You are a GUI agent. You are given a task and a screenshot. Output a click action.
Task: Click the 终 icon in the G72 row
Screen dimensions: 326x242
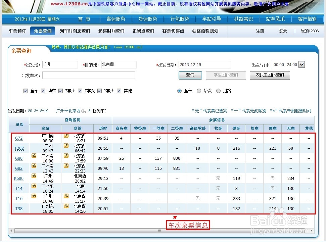coord(66,136)
